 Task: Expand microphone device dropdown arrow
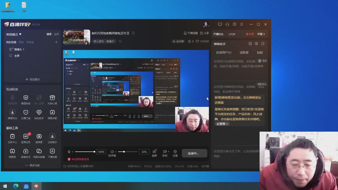click(72, 152)
